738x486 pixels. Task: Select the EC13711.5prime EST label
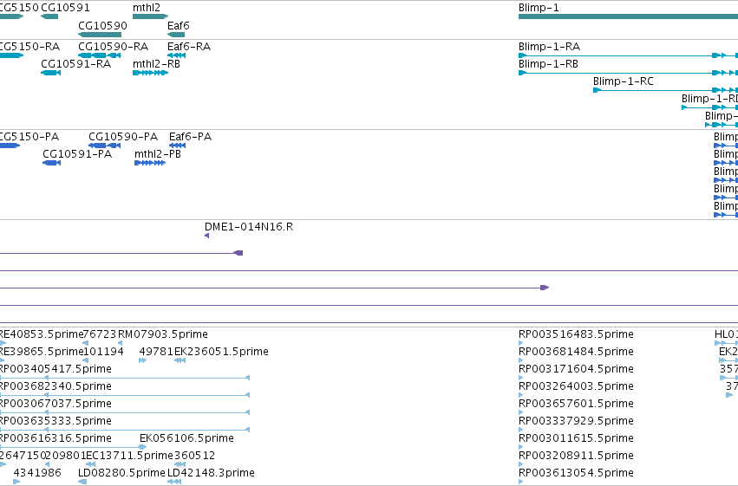click(x=129, y=456)
